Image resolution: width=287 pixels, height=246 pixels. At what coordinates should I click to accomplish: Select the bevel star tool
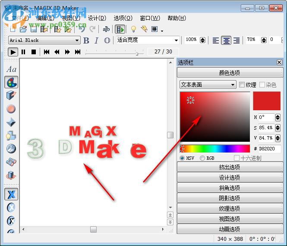coord(11,122)
